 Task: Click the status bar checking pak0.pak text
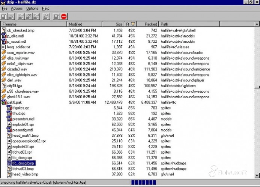[44, 183]
